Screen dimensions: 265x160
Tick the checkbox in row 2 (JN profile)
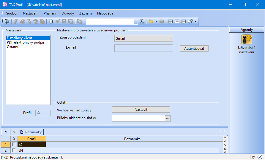[14, 150]
